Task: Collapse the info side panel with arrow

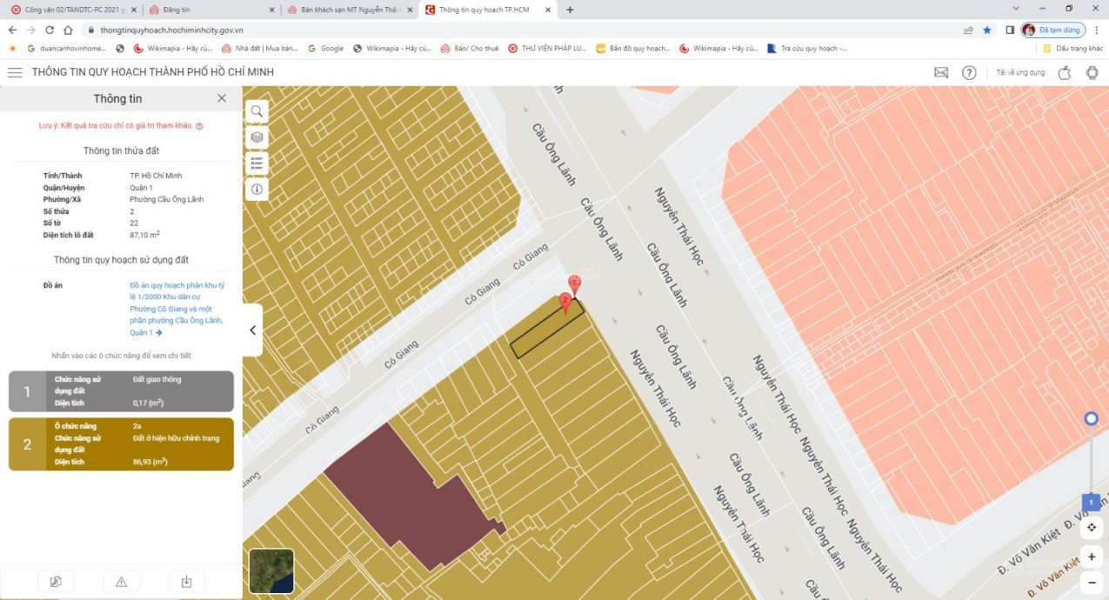Action: [252, 330]
